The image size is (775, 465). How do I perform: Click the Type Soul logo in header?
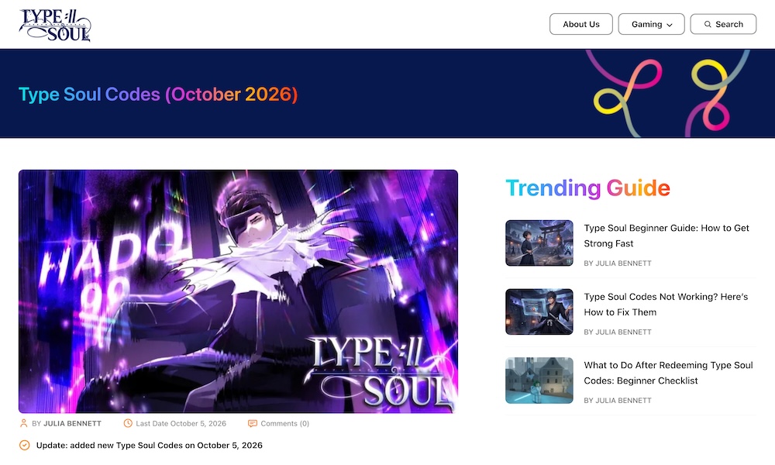point(55,25)
